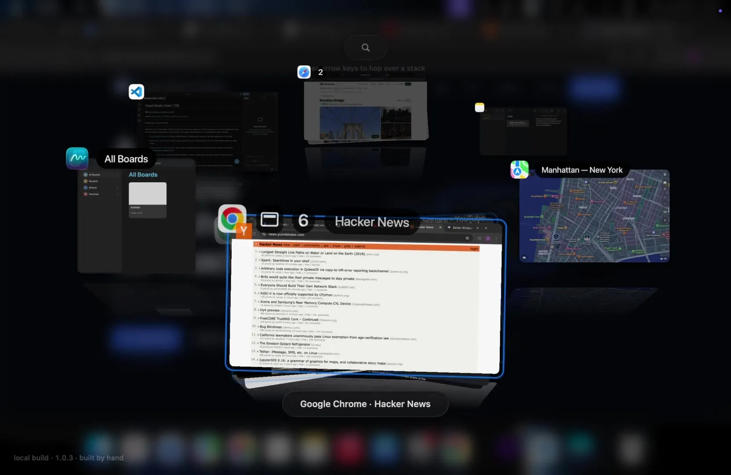
Task: Click the window stack icon beside Chrome
Action: pos(270,219)
